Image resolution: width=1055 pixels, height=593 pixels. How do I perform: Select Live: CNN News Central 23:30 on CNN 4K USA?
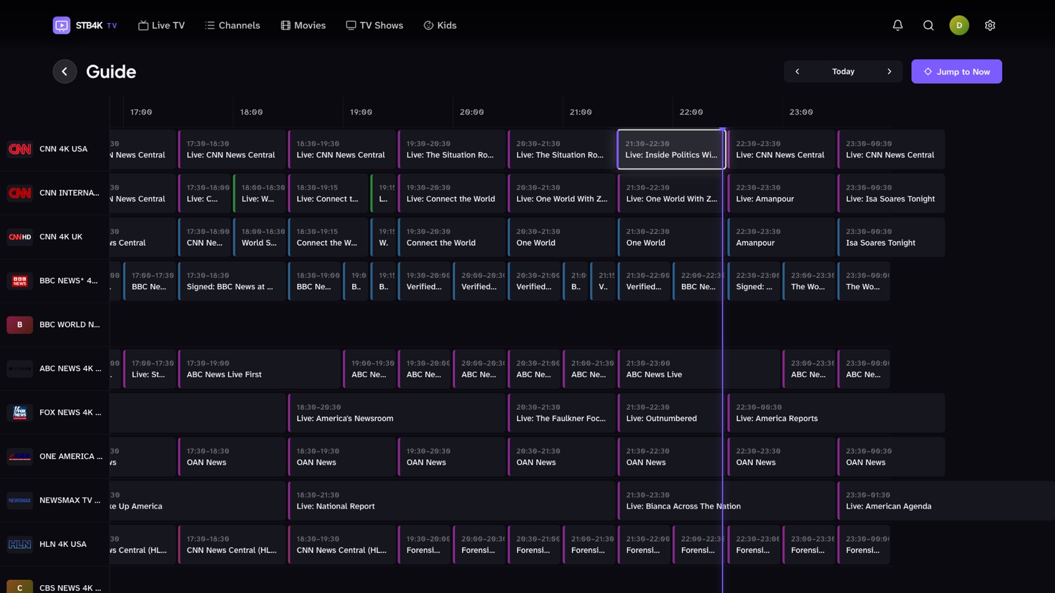point(891,150)
